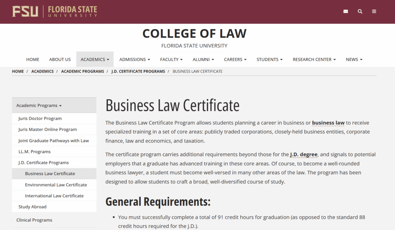Expand the ALUMNI dropdown menu

click(203, 60)
